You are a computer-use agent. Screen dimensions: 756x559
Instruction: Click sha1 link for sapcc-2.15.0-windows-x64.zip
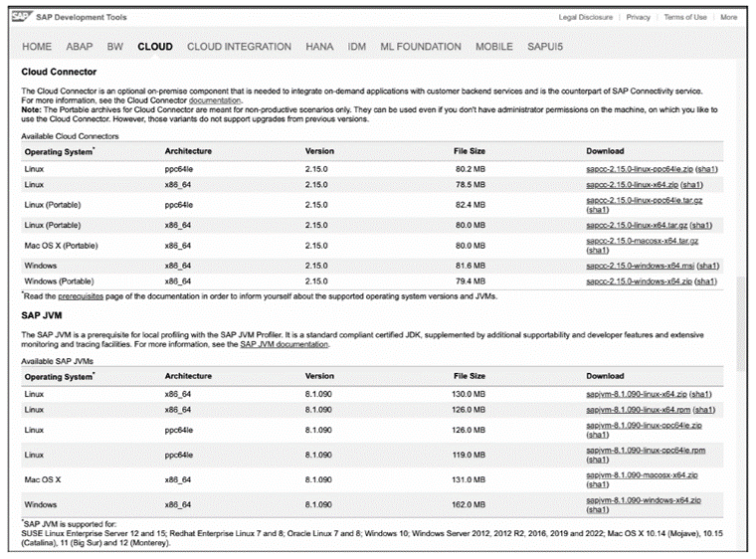pos(706,281)
